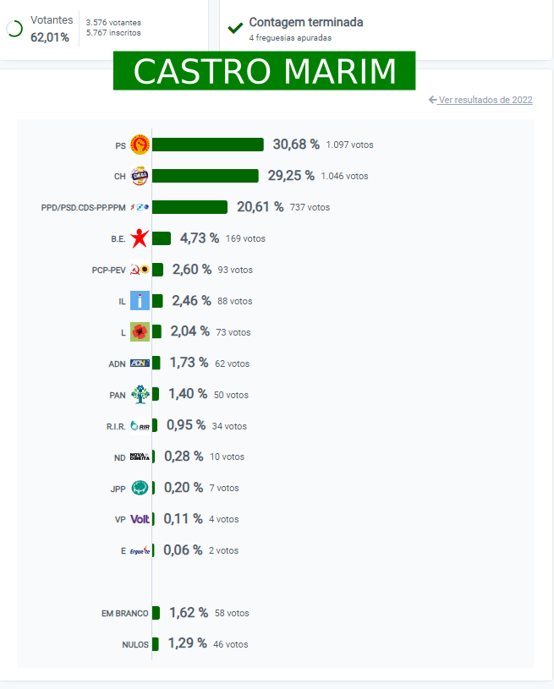The width and height of the screenshot is (554, 689).
Task: Click the B.E. red star icon
Action: pos(140,238)
